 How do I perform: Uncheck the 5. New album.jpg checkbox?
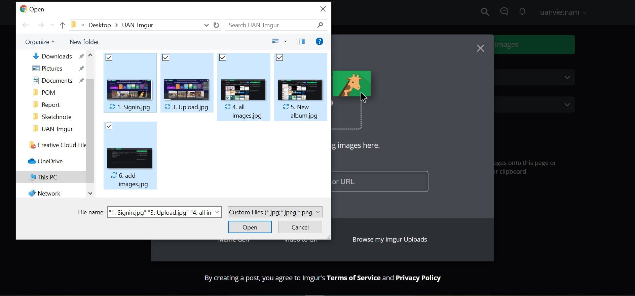point(279,57)
